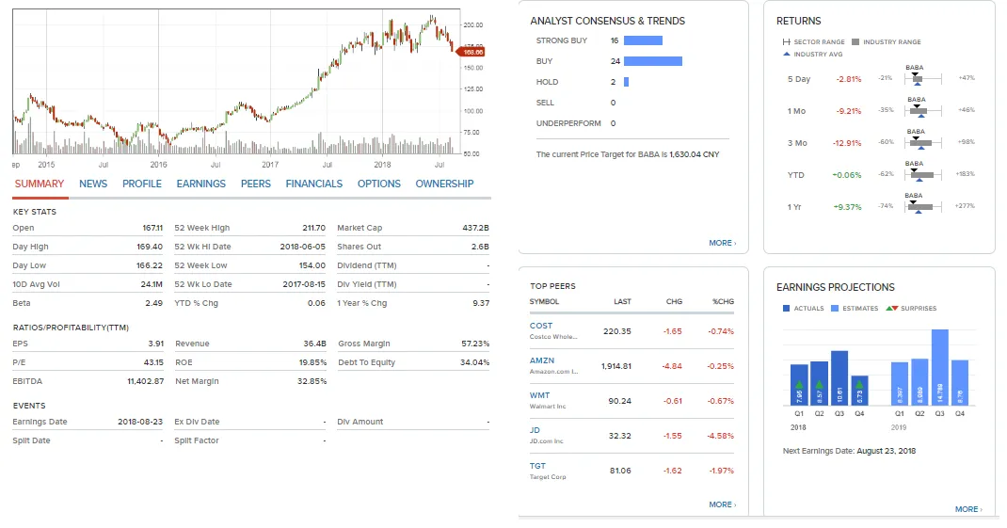The image size is (1007, 528).
Task: Click the SURPRISES legend triangle icon
Action: (x=891, y=309)
